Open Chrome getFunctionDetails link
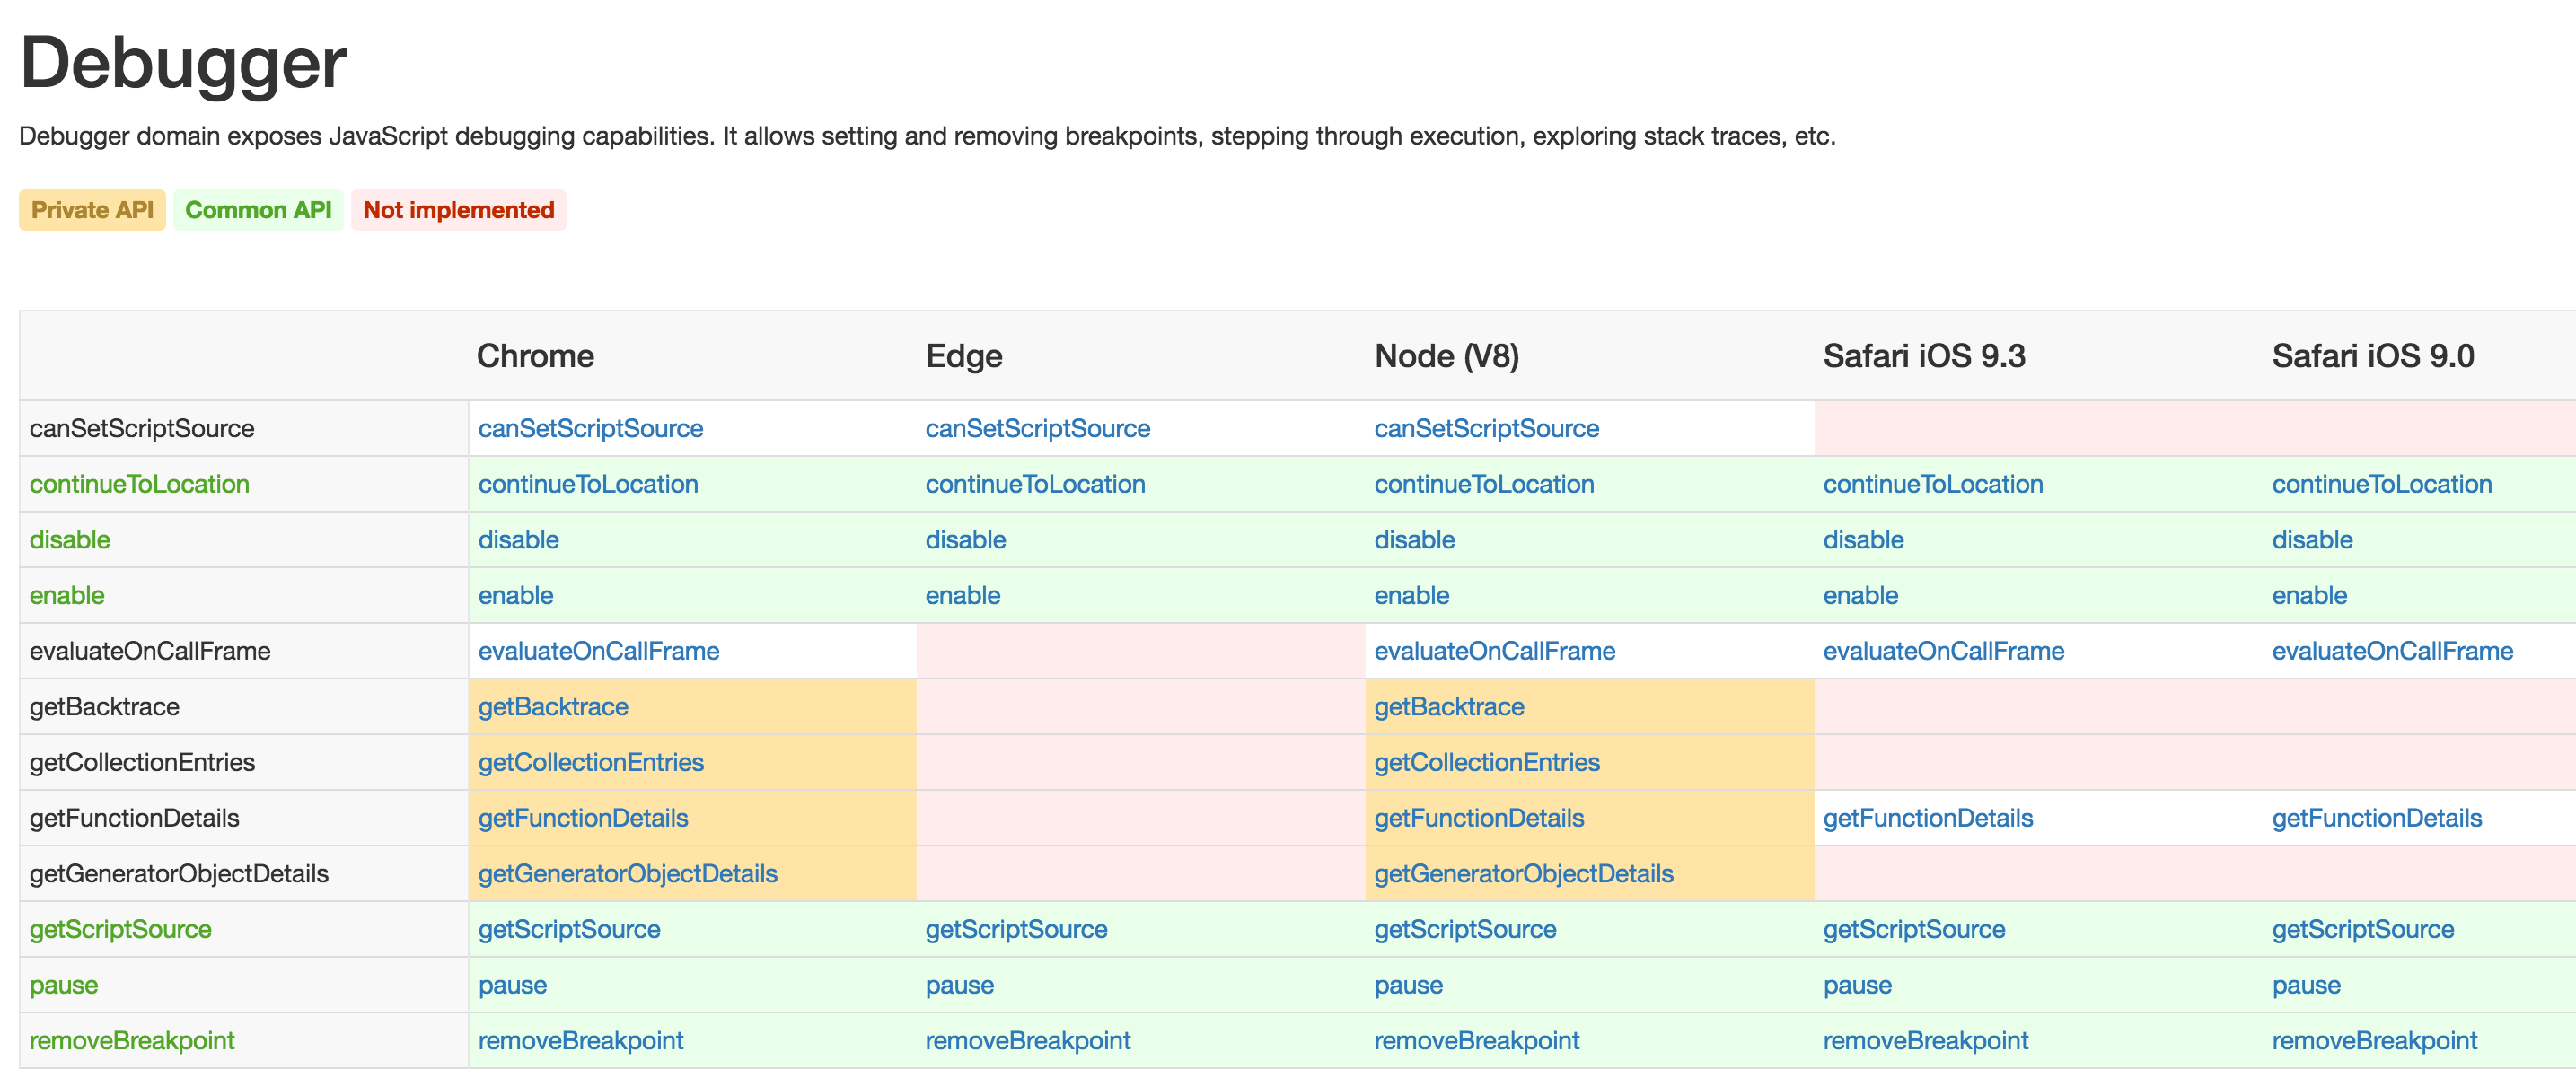This screenshot has height=1069, width=2576. [583, 819]
